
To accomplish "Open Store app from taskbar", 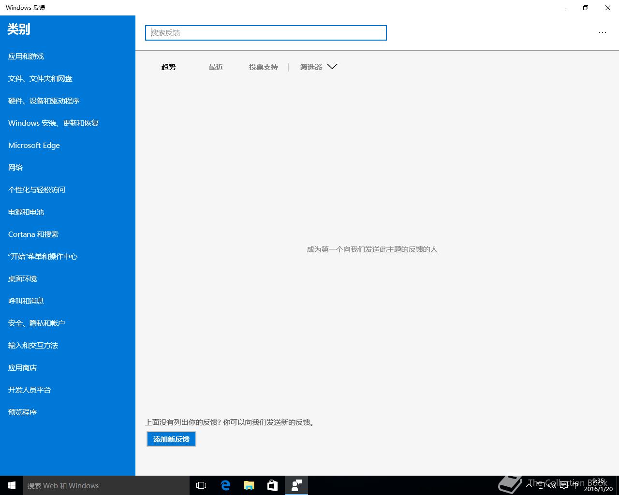I will [x=272, y=485].
